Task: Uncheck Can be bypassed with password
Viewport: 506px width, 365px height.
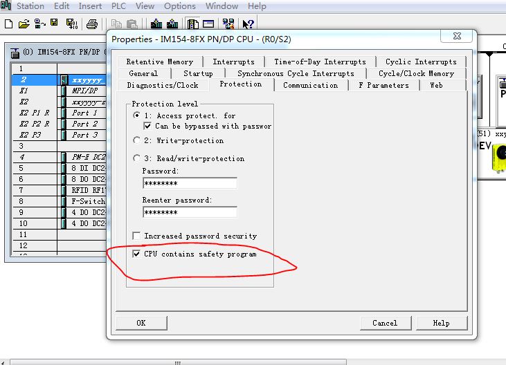Action: [147, 126]
